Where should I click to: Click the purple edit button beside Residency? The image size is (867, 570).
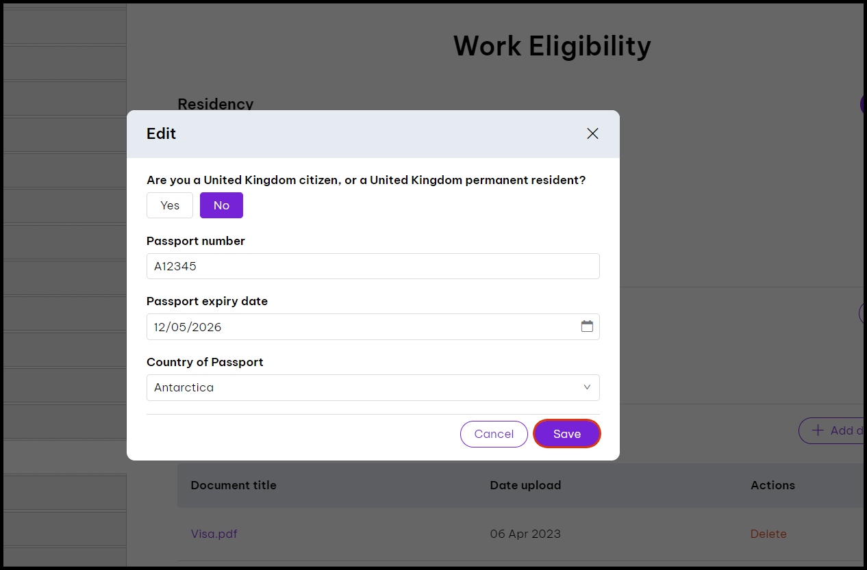pyautogui.click(x=863, y=104)
